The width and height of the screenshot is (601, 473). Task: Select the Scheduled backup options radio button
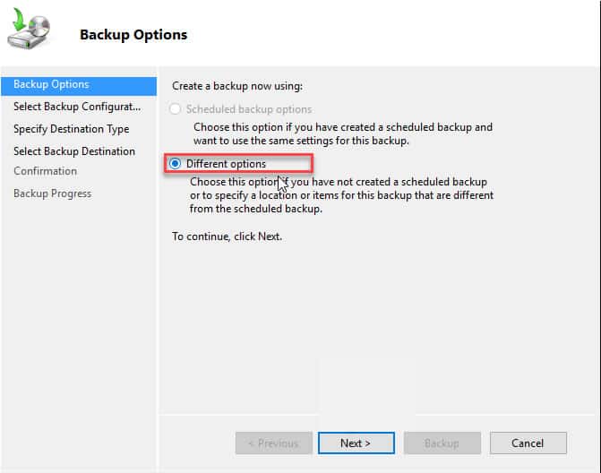(x=176, y=109)
